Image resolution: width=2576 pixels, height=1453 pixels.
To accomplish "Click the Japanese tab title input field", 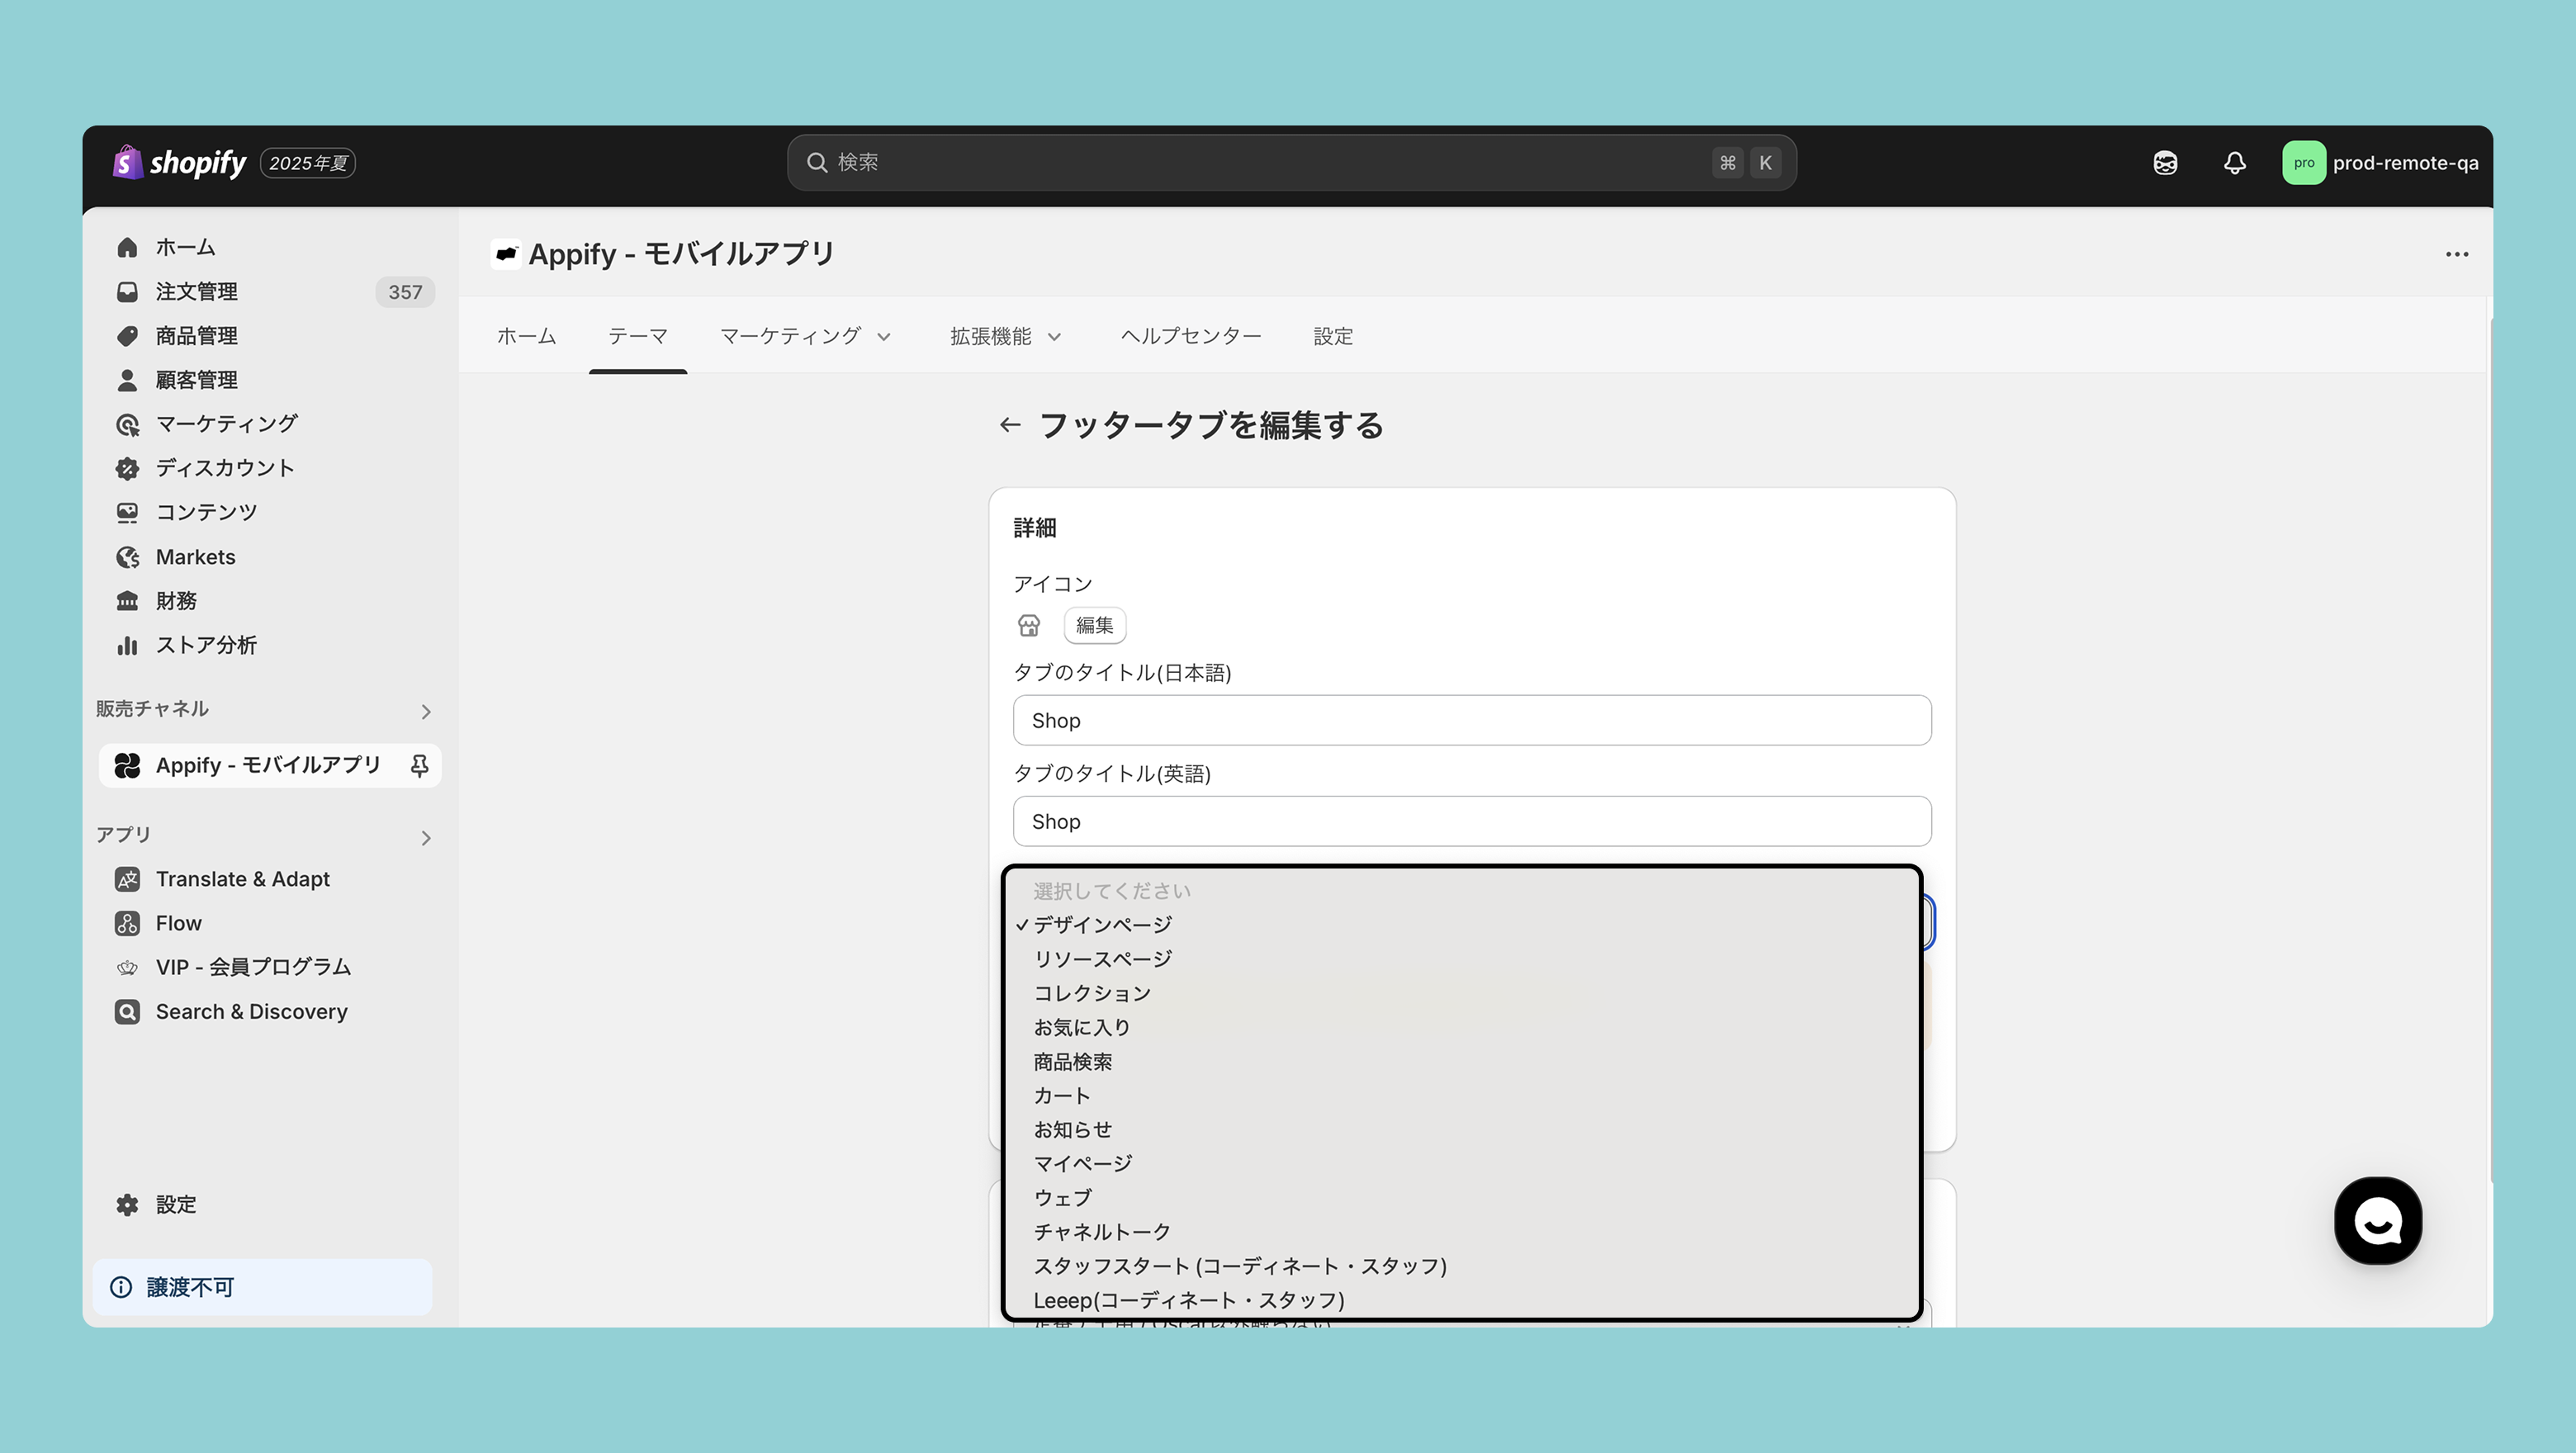I will (x=1471, y=720).
